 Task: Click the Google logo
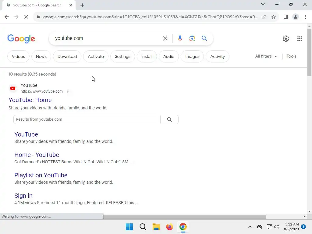(x=21, y=39)
